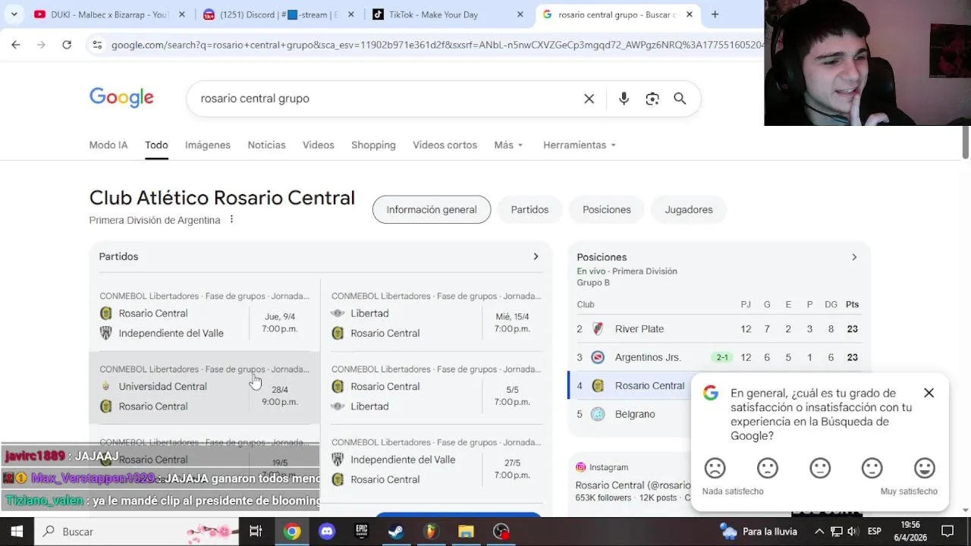Show hidden system tray icons
Image resolution: width=971 pixels, height=546 pixels.
pyautogui.click(x=819, y=532)
